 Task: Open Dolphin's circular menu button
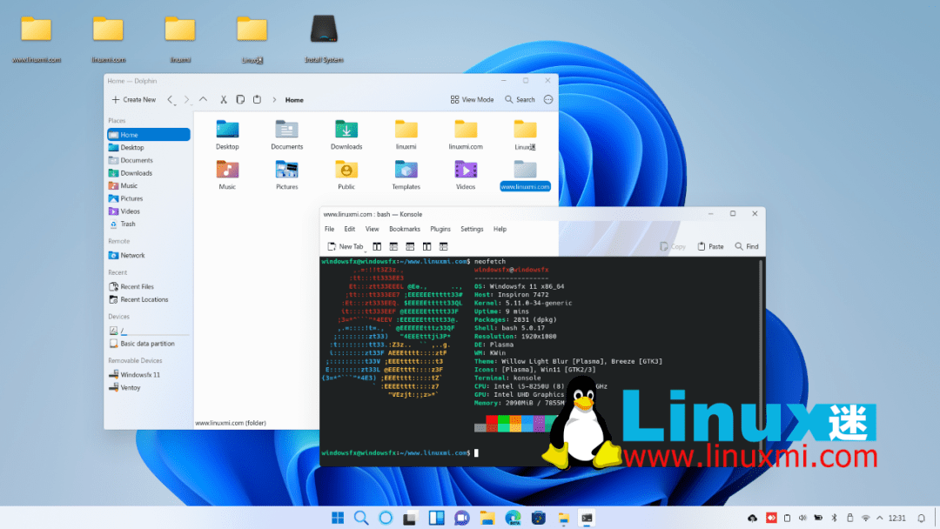coord(548,99)
